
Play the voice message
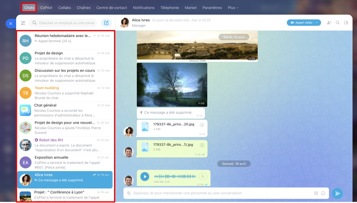pyautogui.click(x=145, y=176)
